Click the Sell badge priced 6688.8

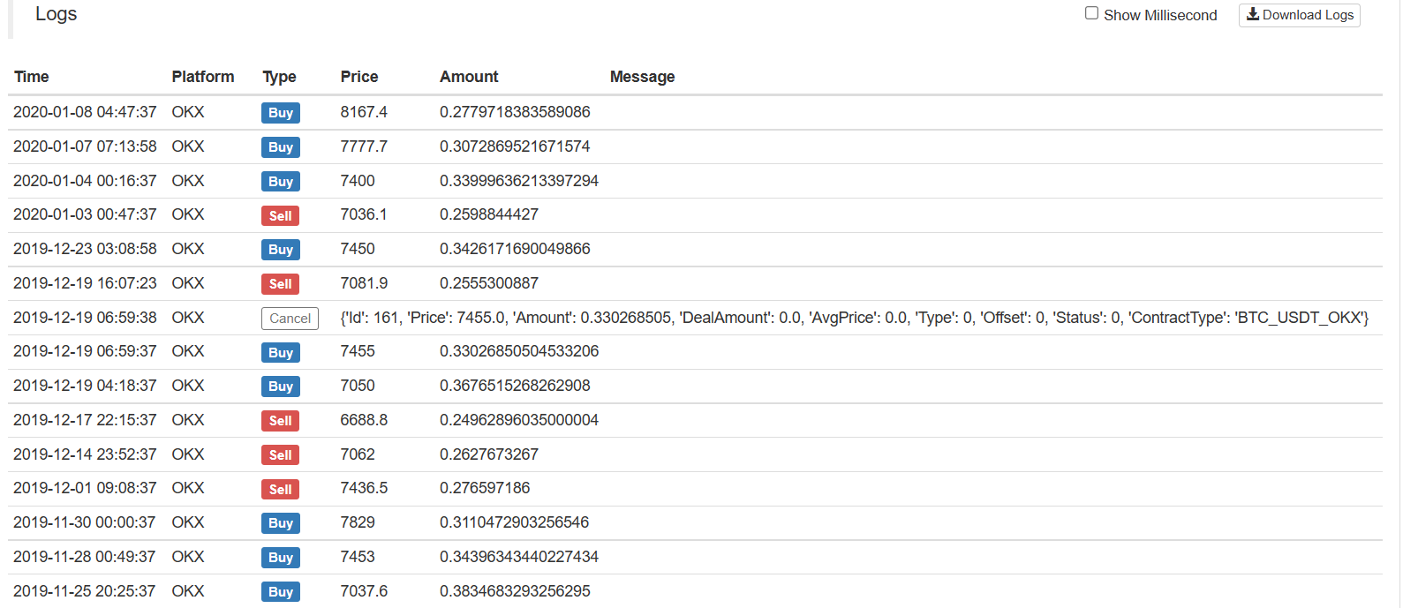(280, 421)
